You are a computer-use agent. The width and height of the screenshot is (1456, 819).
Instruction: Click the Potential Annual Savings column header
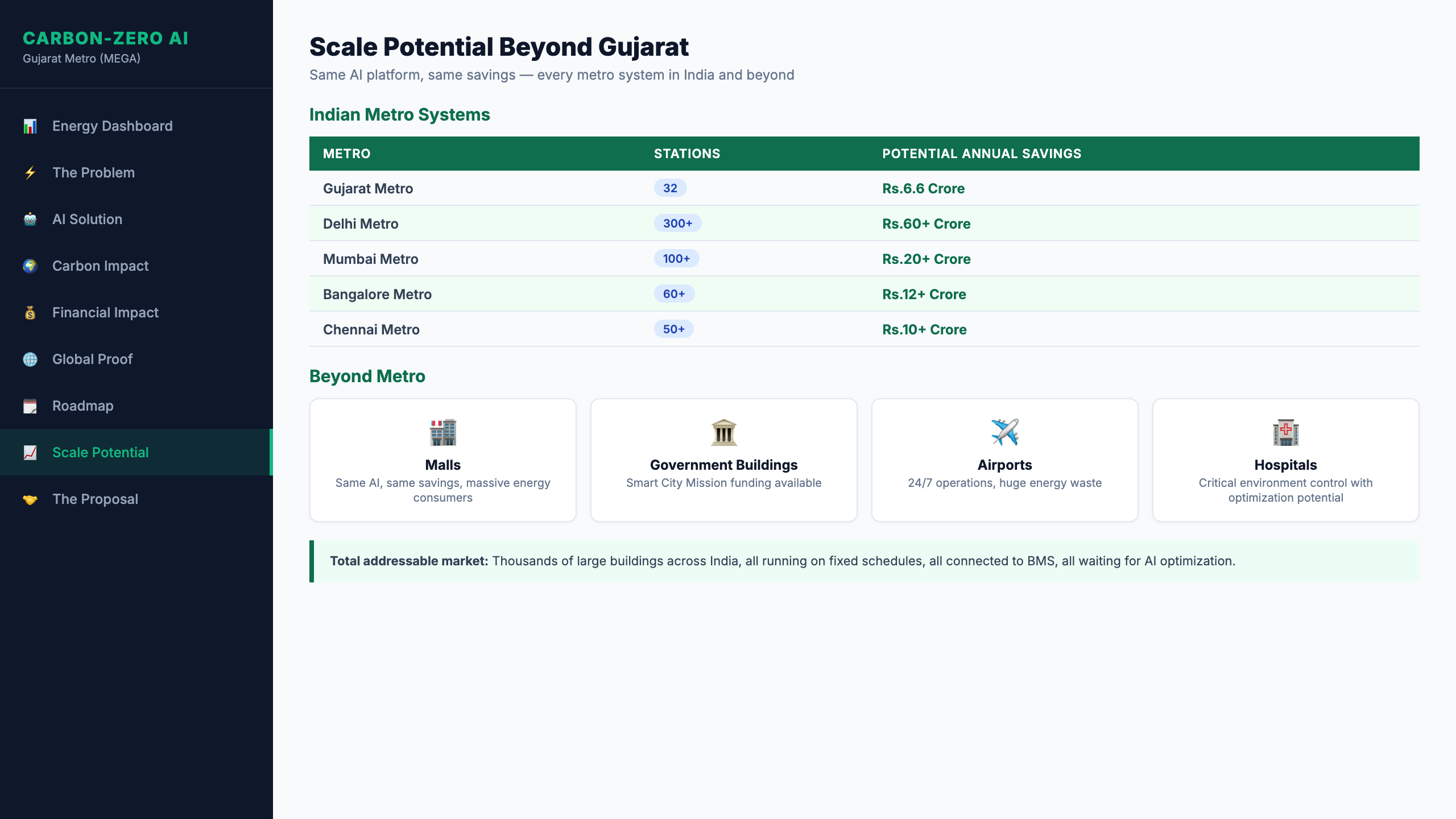981,154
